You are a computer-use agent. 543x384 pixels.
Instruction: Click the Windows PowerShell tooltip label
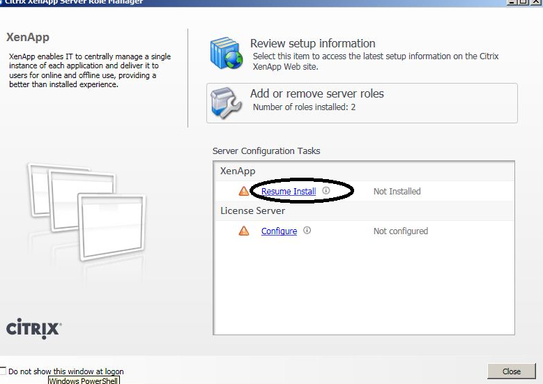tap(84, 381)
